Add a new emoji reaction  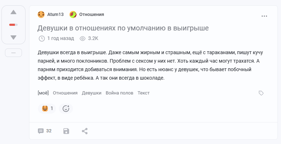(66, 109)
